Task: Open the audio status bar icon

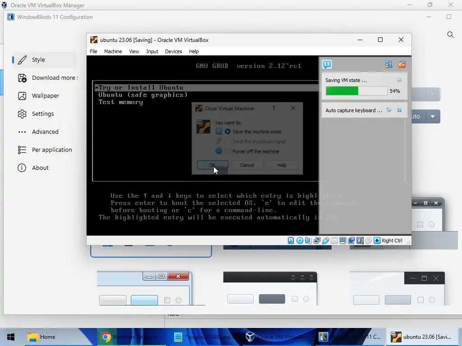Action: click(x=308, y=241)
